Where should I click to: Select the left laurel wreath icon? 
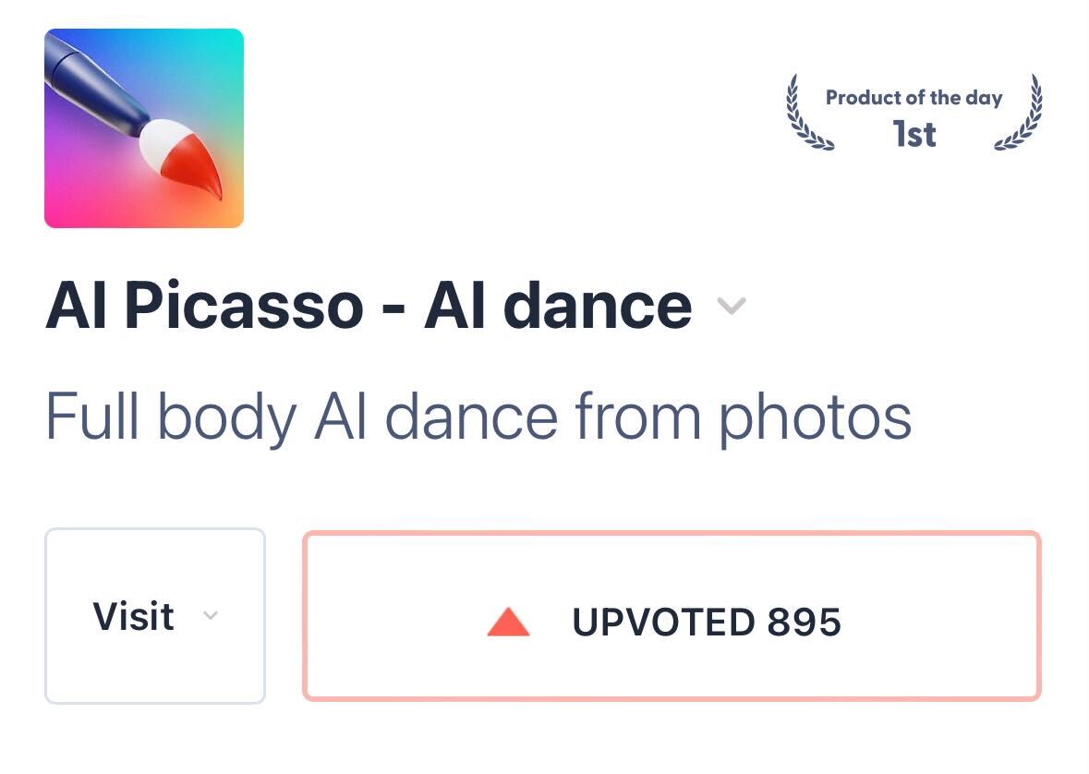[809, 113]
